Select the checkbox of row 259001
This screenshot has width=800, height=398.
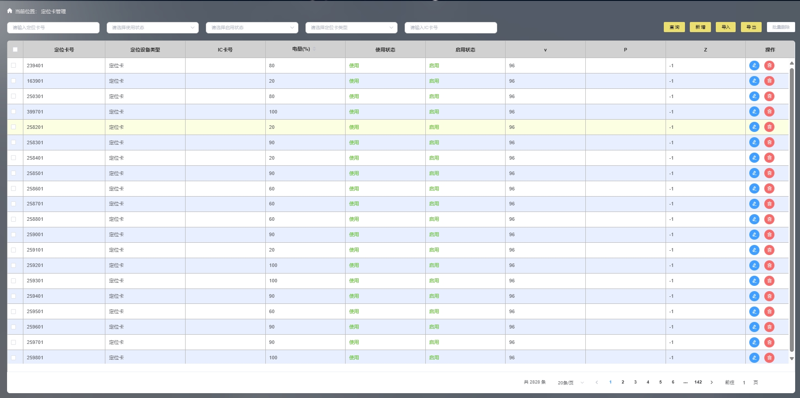[14, 234]
